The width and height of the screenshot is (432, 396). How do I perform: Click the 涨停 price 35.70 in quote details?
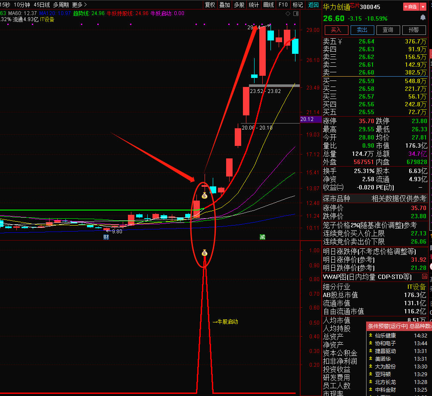367,121
